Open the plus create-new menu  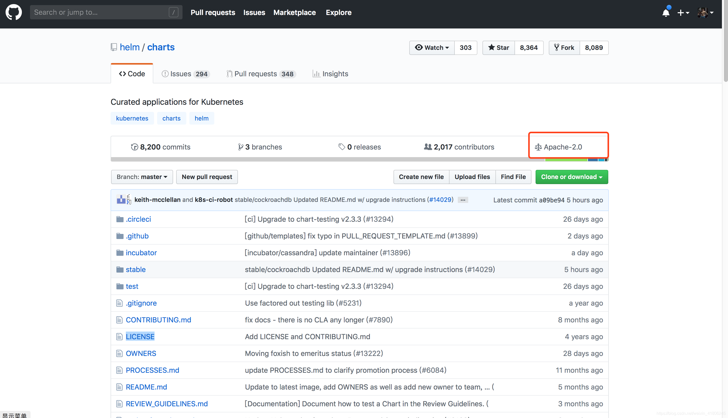683,13
